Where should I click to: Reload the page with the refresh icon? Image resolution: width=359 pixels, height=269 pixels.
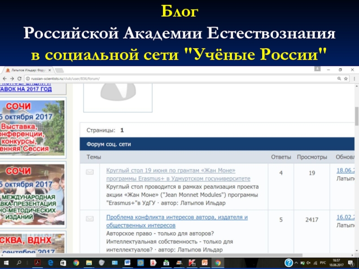pos(19,79)
